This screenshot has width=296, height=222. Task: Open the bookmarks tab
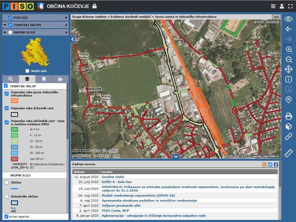point(44,79)
